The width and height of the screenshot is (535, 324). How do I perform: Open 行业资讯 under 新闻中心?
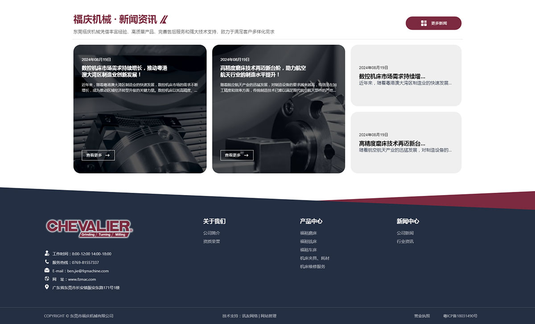[x=404, y=241]
